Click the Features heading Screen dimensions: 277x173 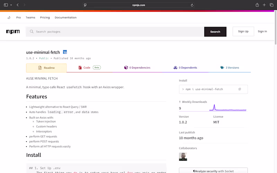tap(37, 97)
